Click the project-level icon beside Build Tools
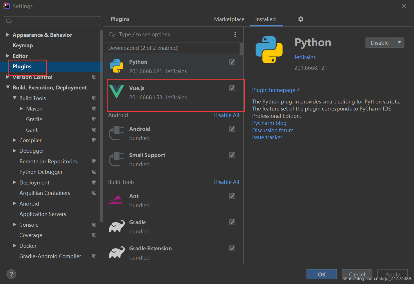 pos(94,98)
